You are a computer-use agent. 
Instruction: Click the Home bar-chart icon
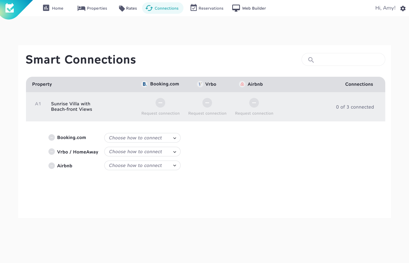[46, 8]
